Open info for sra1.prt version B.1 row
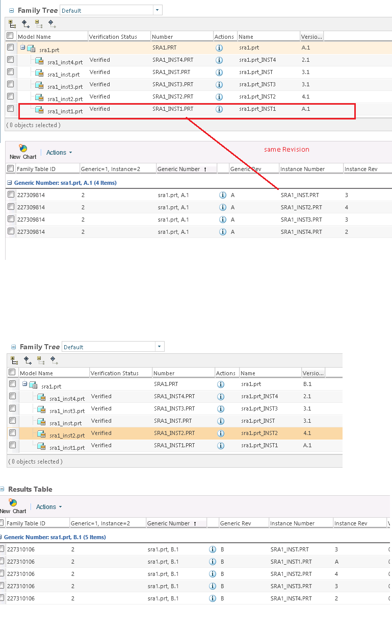 pos(221,384)
